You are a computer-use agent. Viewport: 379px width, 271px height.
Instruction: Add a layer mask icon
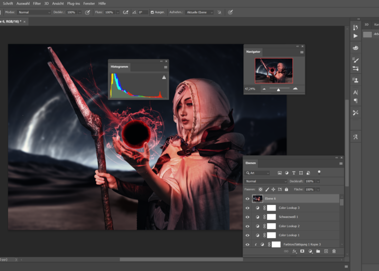pyautogui.click(x=302, y=251)
